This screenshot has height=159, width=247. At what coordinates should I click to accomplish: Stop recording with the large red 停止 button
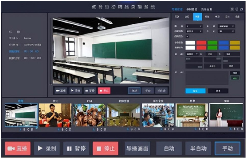click(106, 148)
